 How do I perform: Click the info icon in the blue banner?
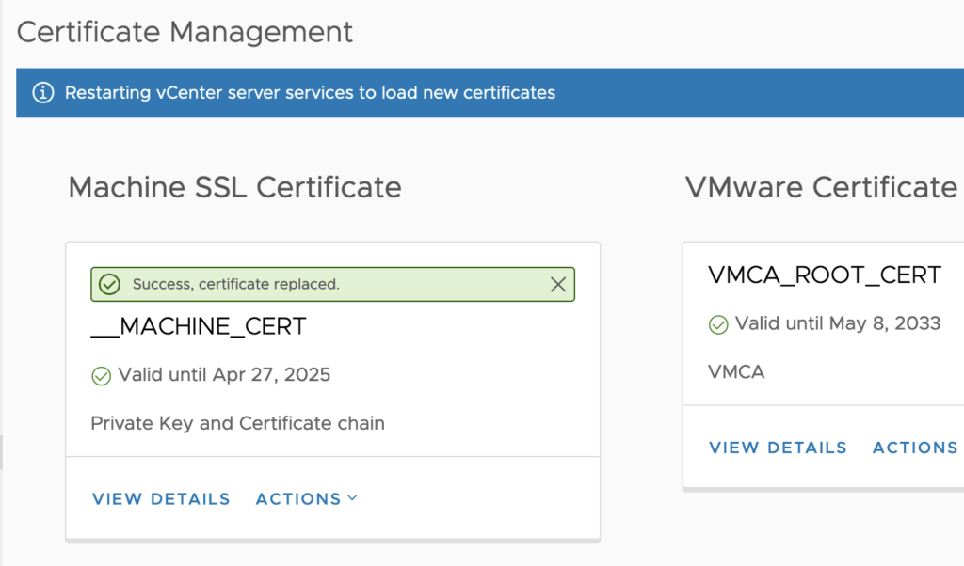tap(42, 92)
